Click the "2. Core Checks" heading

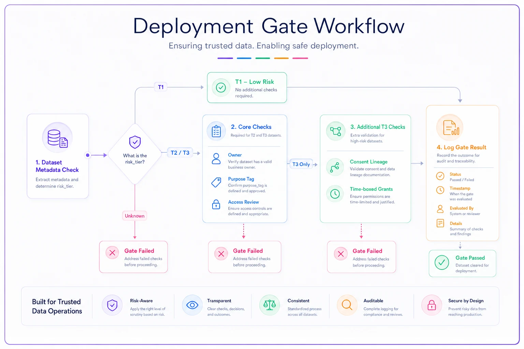coord(251,127)
